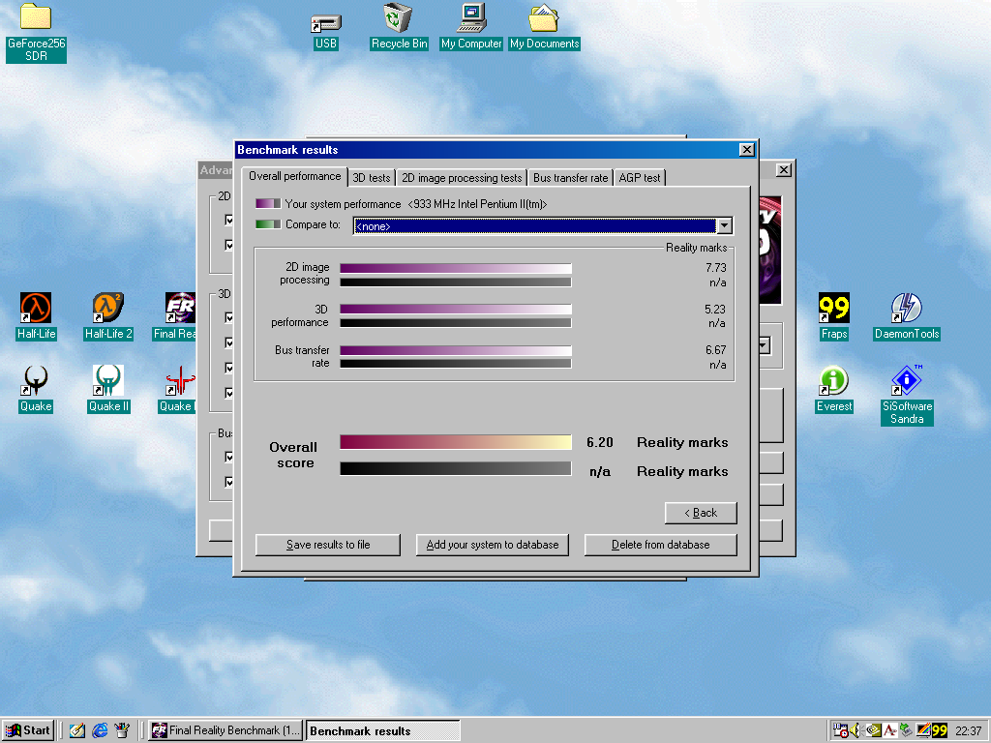Switch to Final Reality Benchmark taskbar button

click(x=225, y=730)
